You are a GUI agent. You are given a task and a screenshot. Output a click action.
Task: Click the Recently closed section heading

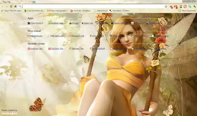tap(36, 44)
